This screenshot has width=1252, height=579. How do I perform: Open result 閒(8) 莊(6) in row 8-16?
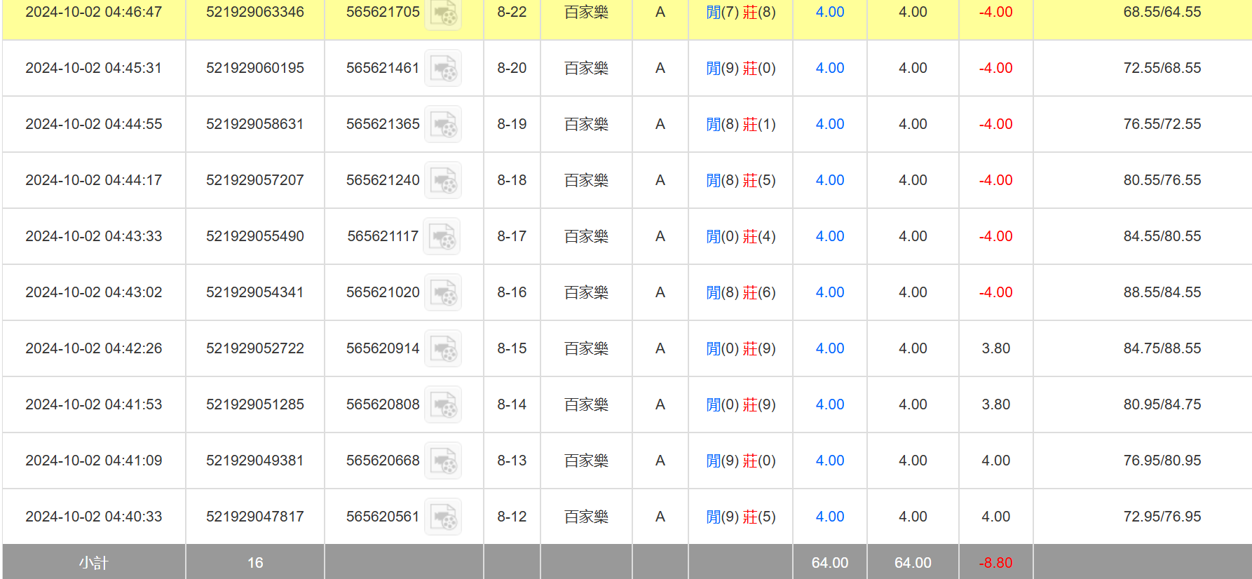(740, 292)
